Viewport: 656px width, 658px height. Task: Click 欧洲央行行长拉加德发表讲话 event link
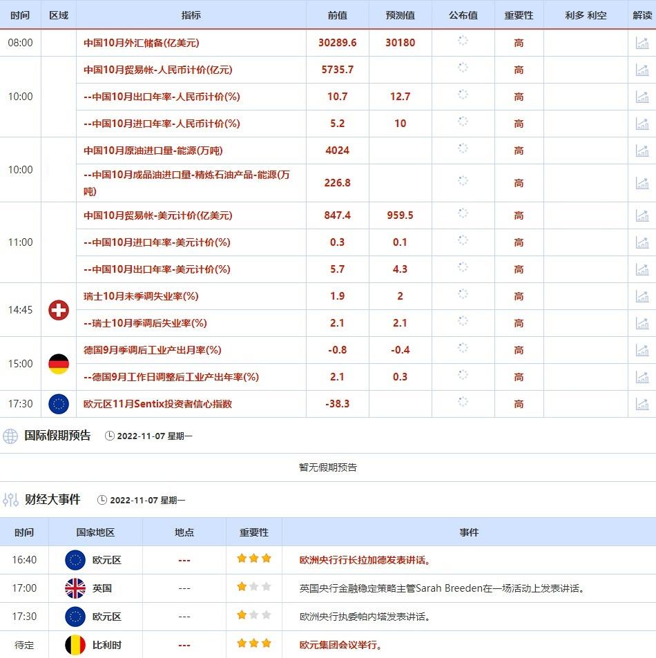pos(365,560)
